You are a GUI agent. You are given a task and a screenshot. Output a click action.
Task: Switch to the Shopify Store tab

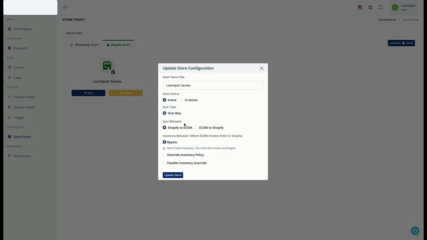(x=118, y=45)
